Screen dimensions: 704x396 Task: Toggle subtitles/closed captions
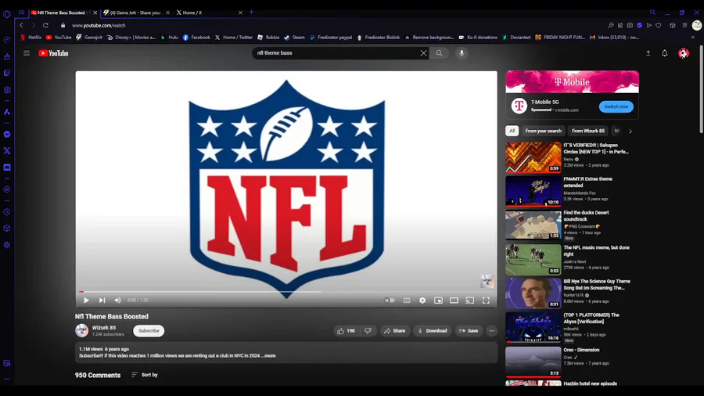406,300
